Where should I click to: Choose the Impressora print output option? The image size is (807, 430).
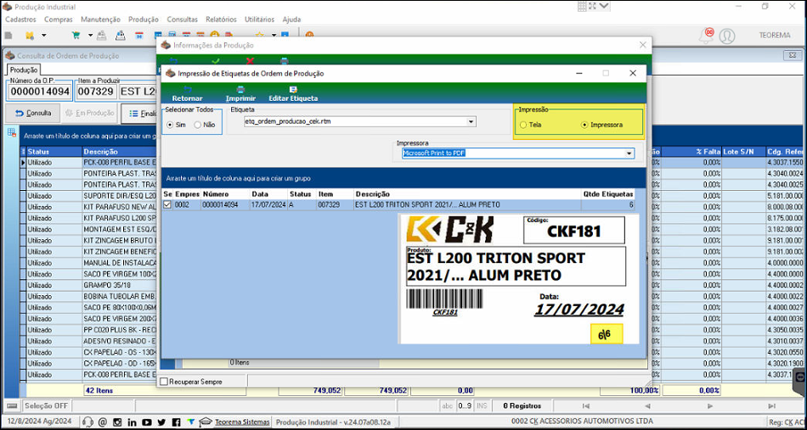coord(584,125)
